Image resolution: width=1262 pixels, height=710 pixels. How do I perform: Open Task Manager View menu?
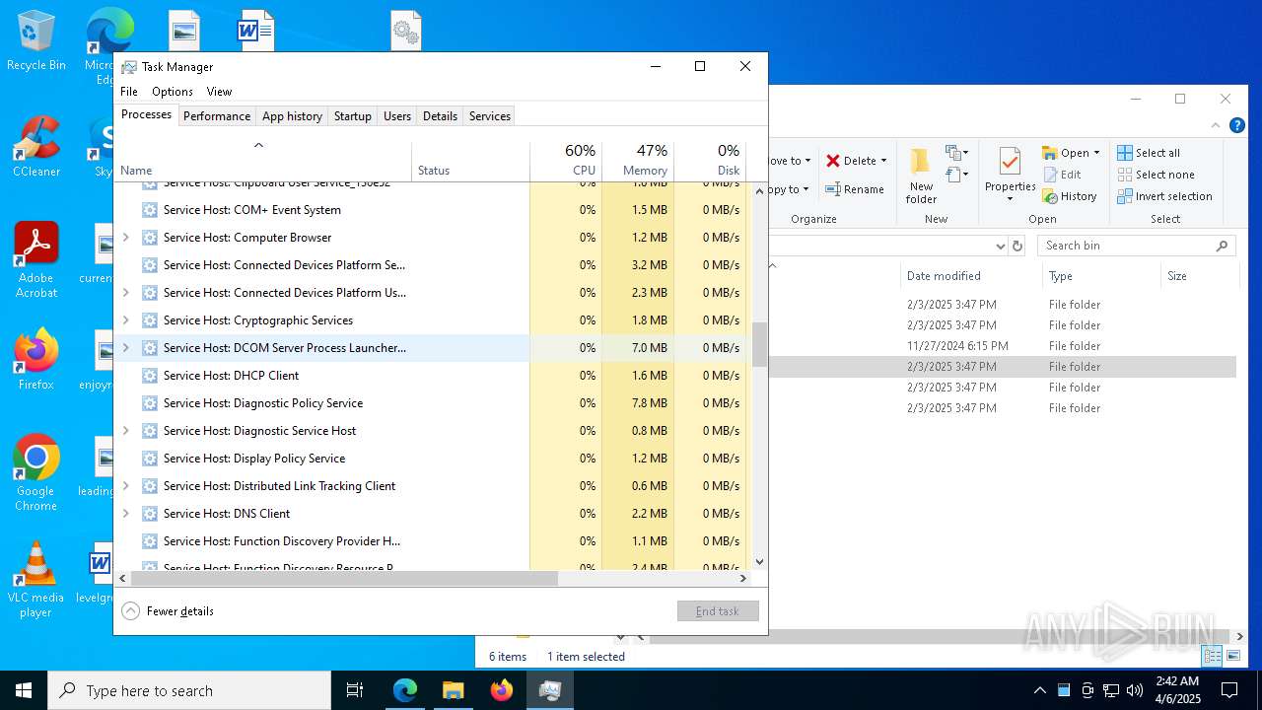point(219,92)
